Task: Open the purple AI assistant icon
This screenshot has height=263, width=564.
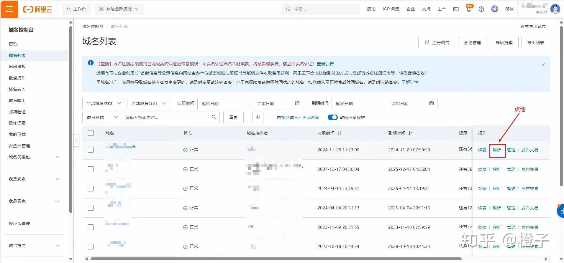Action: click(x=495, y=9)
